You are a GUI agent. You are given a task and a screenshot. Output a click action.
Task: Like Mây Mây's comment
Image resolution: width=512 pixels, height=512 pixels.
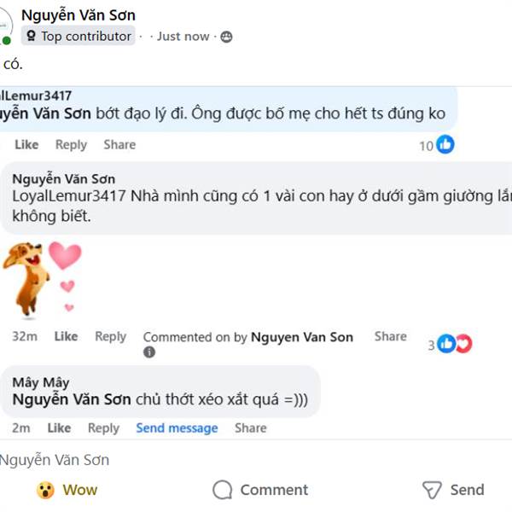click(x=59, y=428)
